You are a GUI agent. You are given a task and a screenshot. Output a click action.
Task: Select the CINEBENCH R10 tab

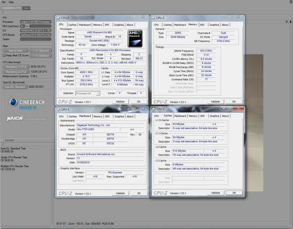tap(11, 8)
